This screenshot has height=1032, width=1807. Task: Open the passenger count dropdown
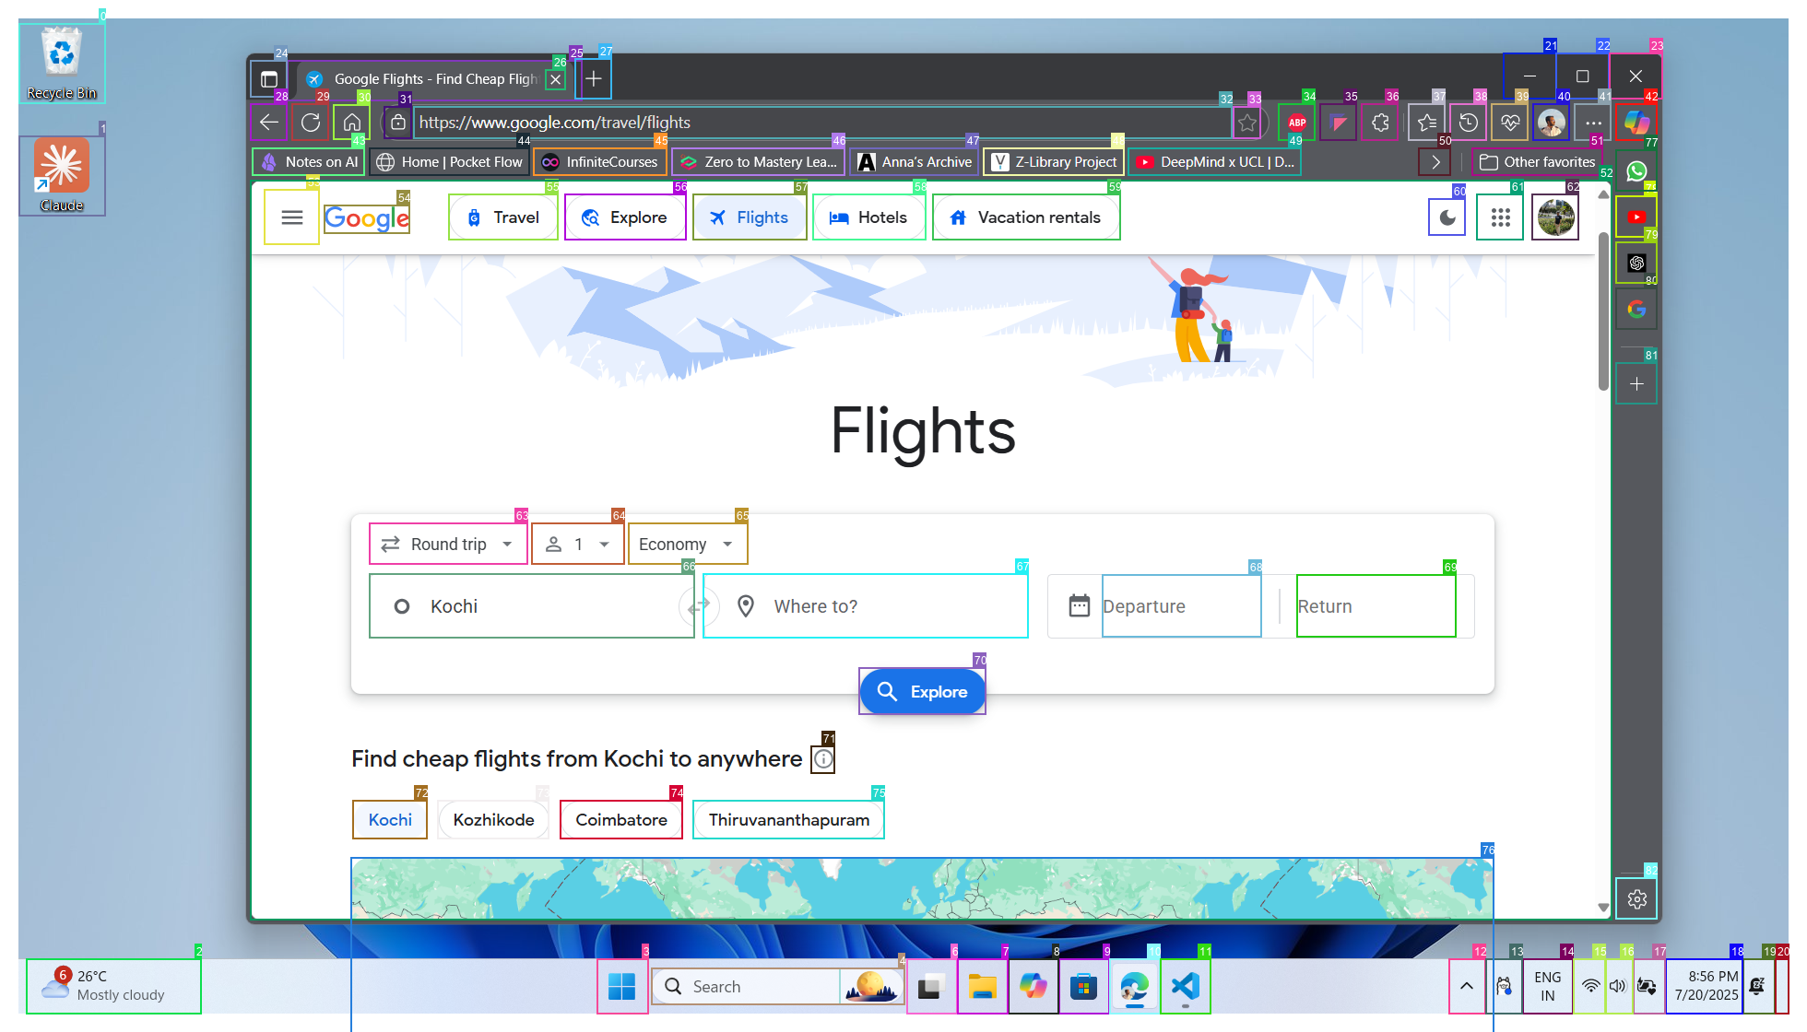pyautogui.click(x=577, y=544)
